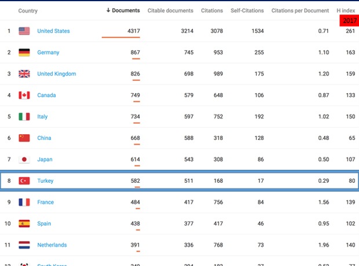This screenshot has height=266, width=359.
Task: Click the France flag icon
Action: click(24, 202)
